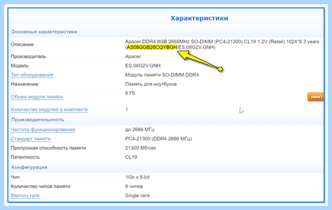Viewport: 332px width, 210px height.
Task: Open the 'Тип оборудования' link
Action: tap(32, 75)
